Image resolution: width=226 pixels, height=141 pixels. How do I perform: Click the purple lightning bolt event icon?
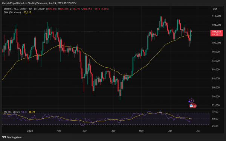[x=191, y=101]
